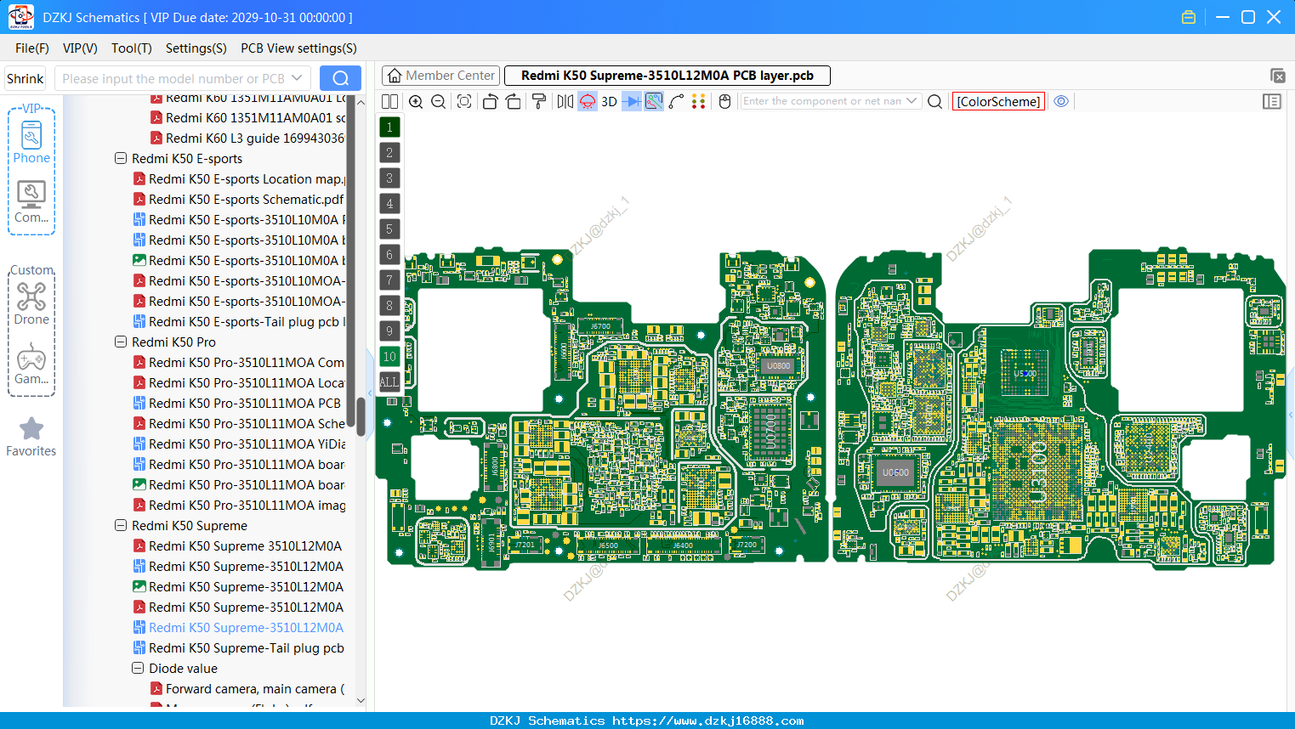This screenshot has height=729, width=1295.
Task: Click the mouse settings icon
Action: click(725, 102)
